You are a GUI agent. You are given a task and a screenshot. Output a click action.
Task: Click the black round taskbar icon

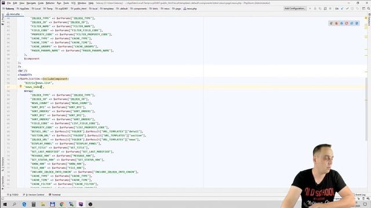[x=90, y=204]
